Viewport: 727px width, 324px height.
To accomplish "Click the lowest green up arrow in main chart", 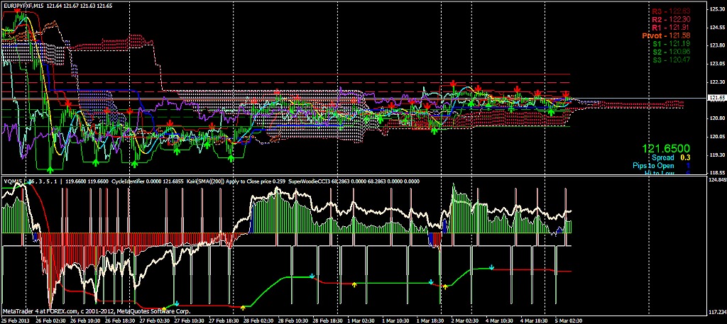I will [x=50, y=169].
